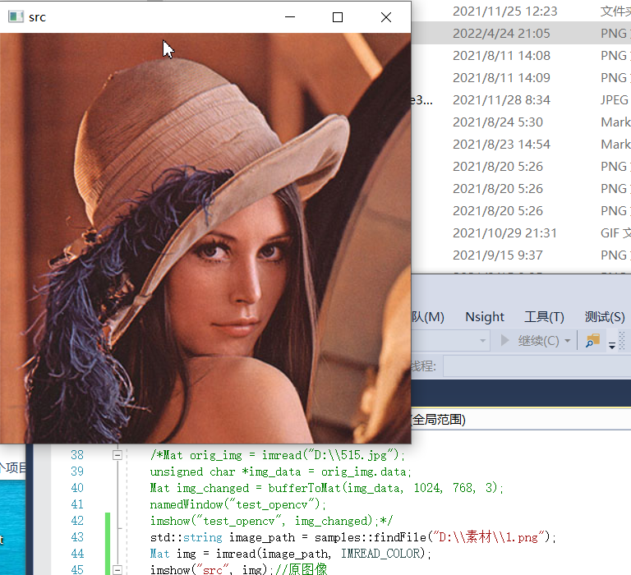Select the file row dated 2021/8/11 14:09
The height and width of the screenshot is (575, 631).
click(521, 77)
